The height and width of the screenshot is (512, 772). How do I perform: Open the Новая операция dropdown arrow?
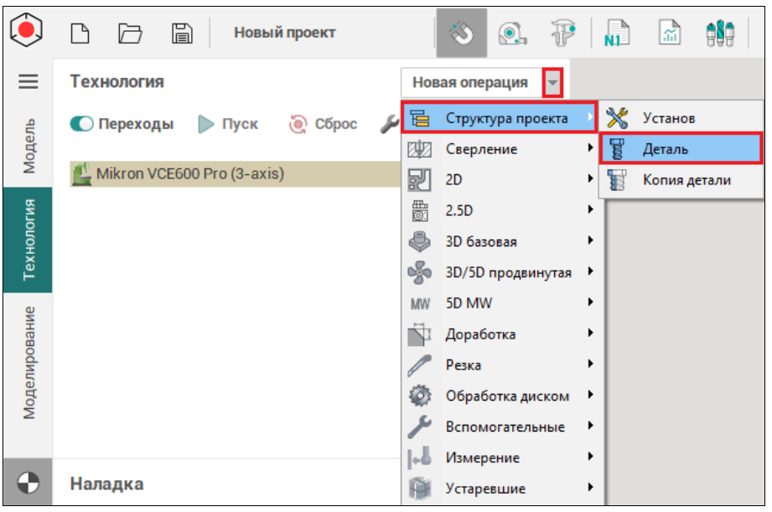pos(552,82)
